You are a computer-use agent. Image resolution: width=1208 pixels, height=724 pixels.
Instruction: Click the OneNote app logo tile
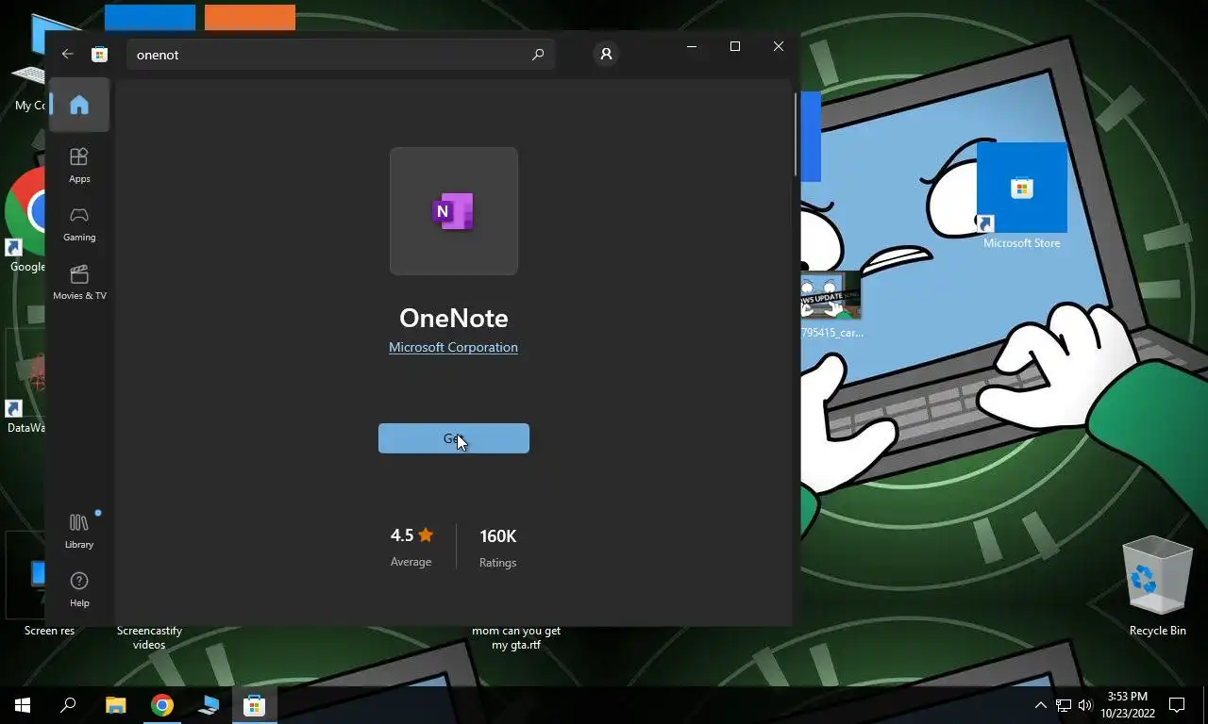[x=454, y=211]
